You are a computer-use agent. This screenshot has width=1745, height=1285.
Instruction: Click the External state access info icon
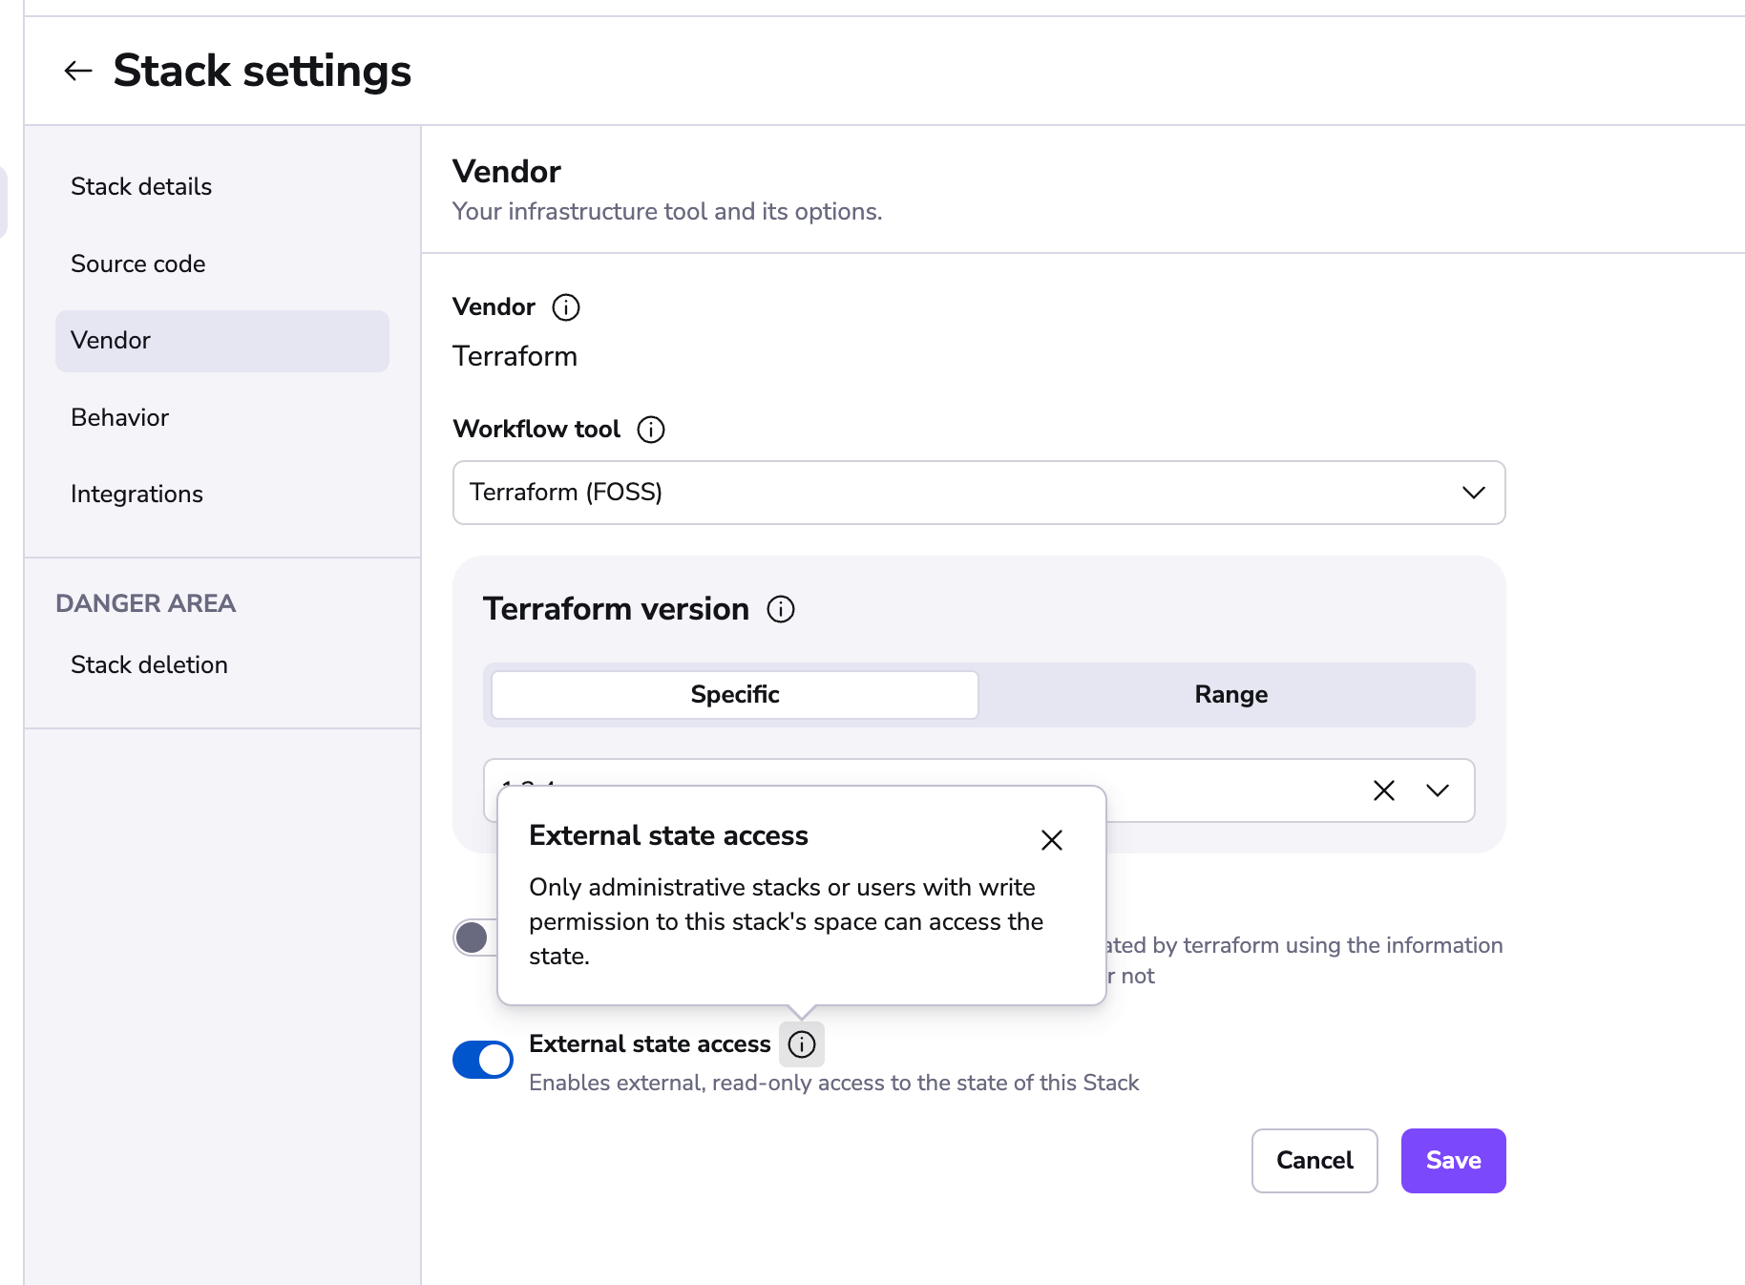coord(801,1044)
